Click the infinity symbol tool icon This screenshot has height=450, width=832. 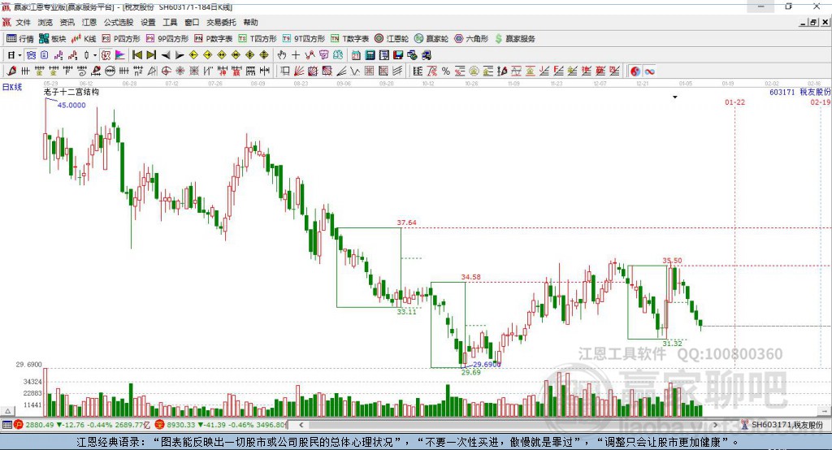click(x=649, y=71)
